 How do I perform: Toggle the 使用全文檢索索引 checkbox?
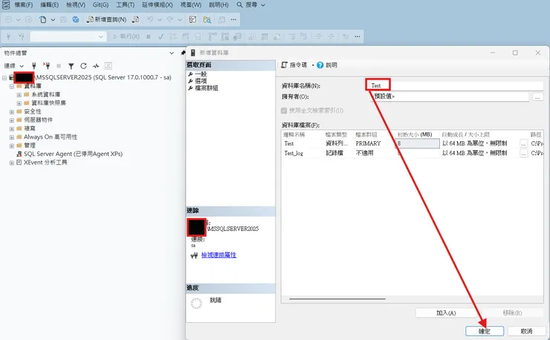click(284, 111)
